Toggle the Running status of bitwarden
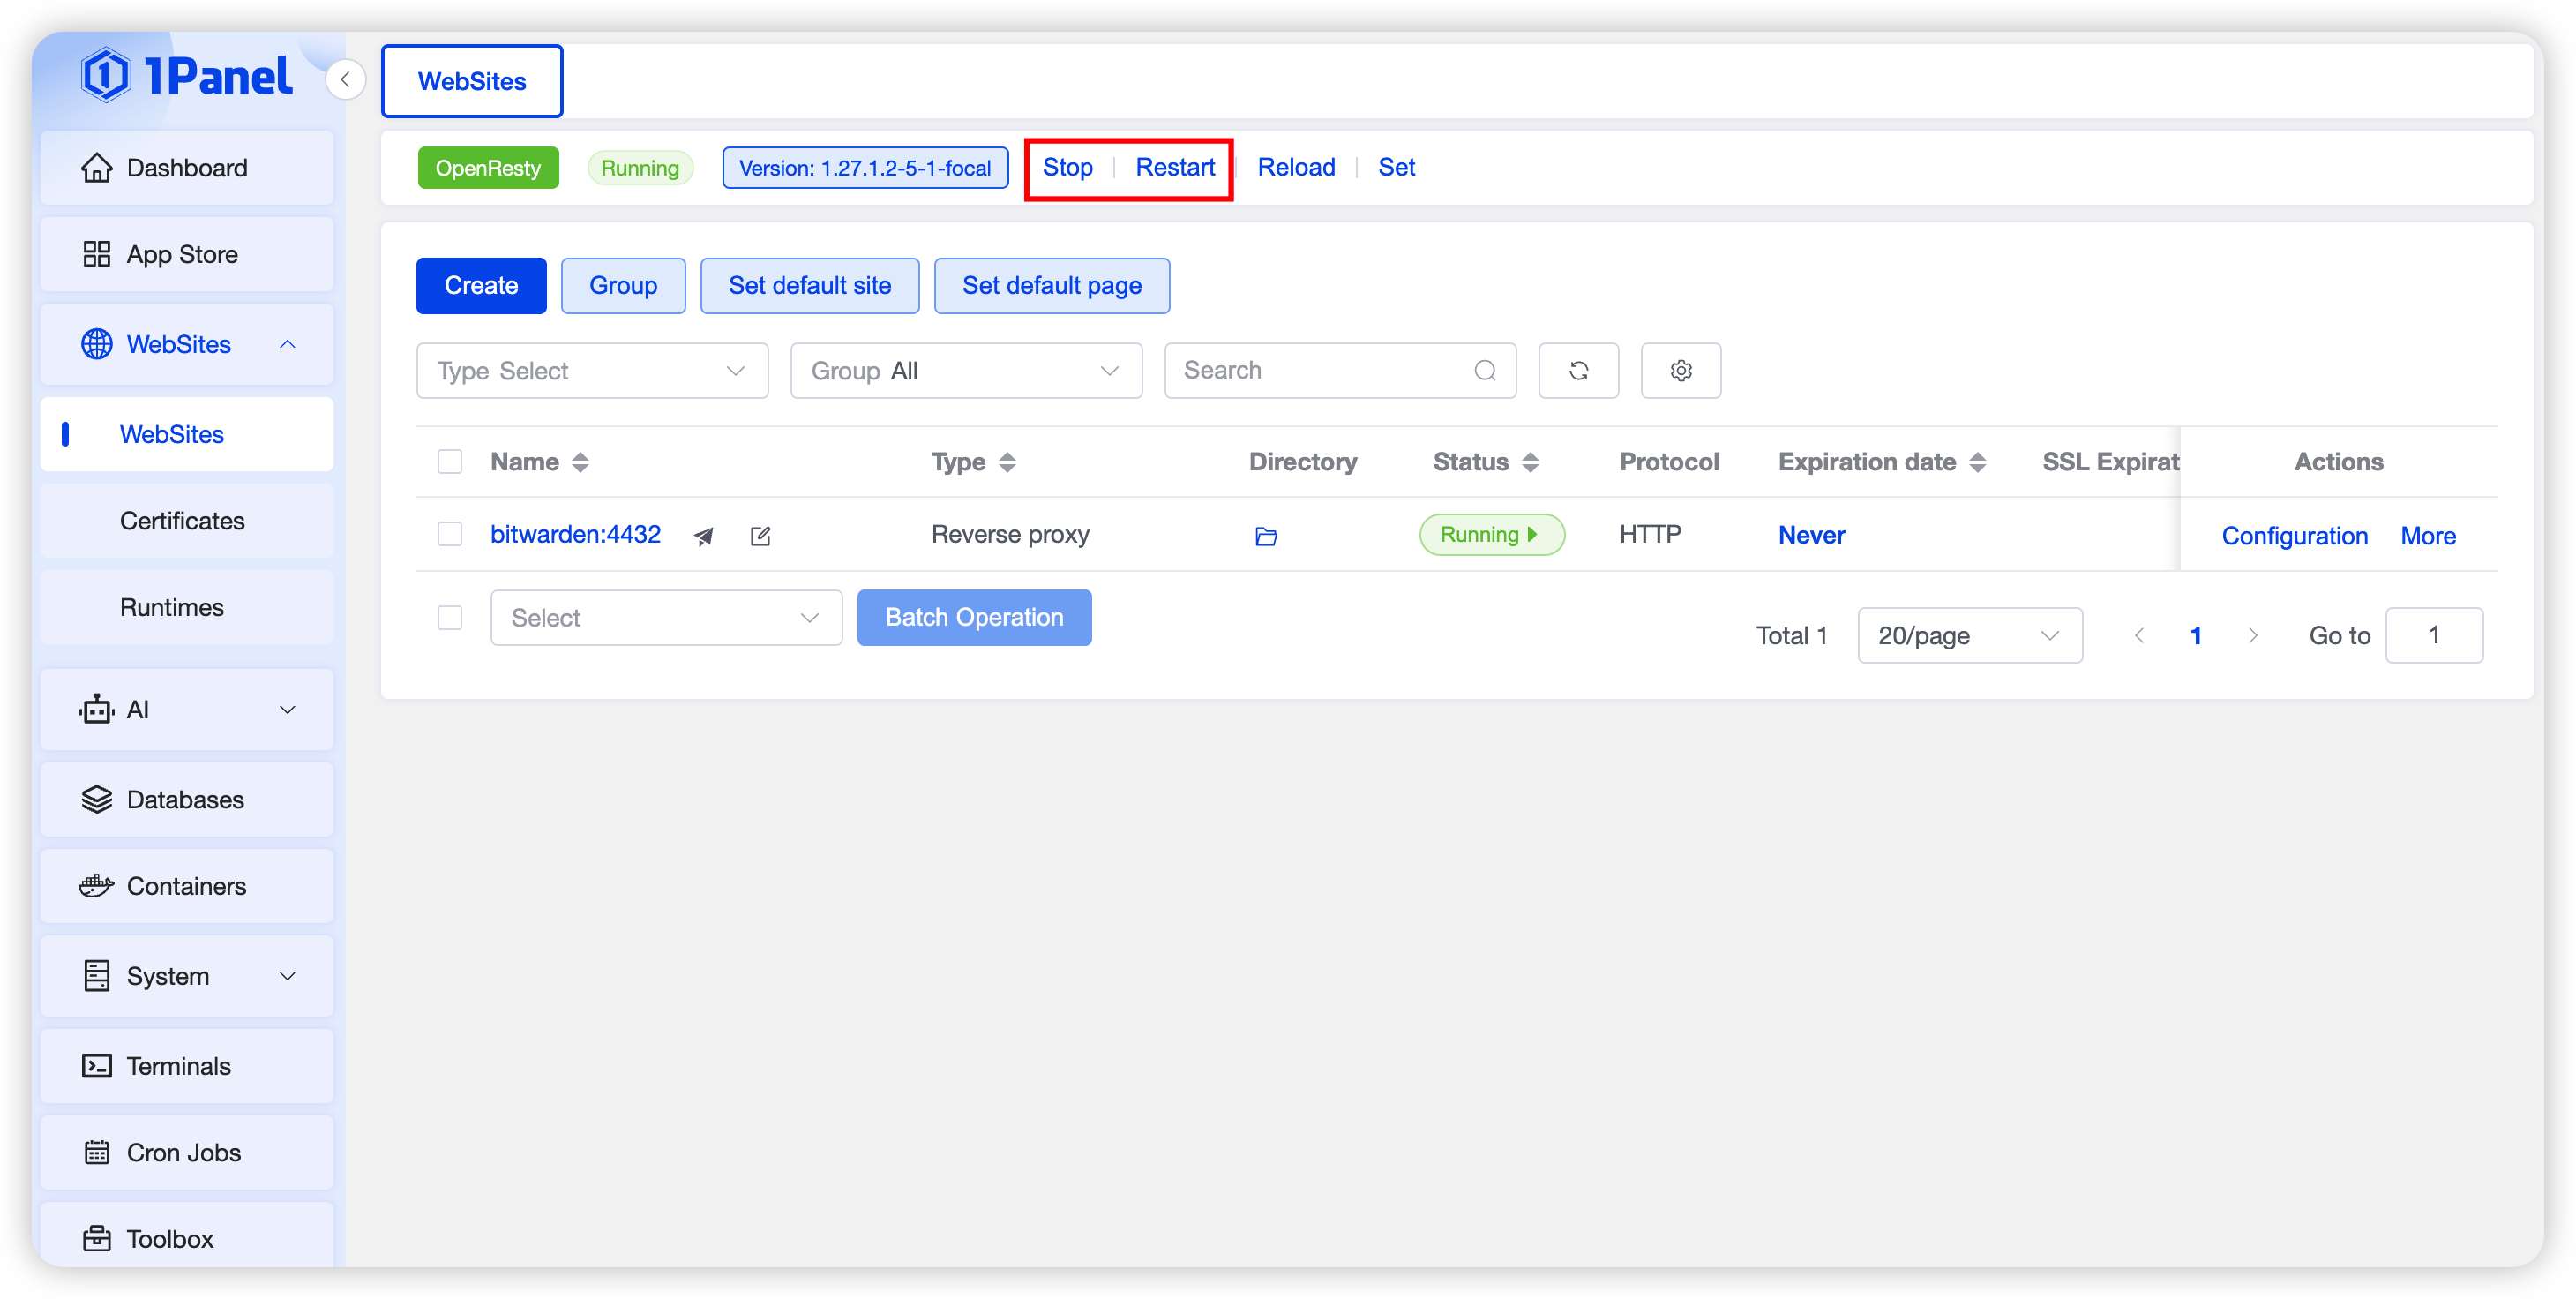The width and height of the screenshot is (2576, 1299). tap(1491, 535)
